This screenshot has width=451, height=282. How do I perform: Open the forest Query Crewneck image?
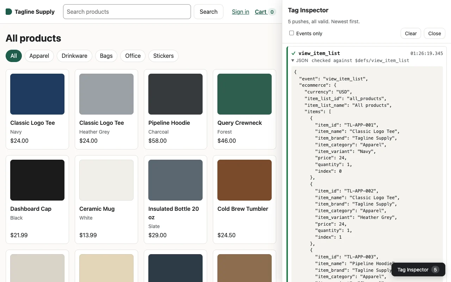pyautogui.click(x=245, y=94)
